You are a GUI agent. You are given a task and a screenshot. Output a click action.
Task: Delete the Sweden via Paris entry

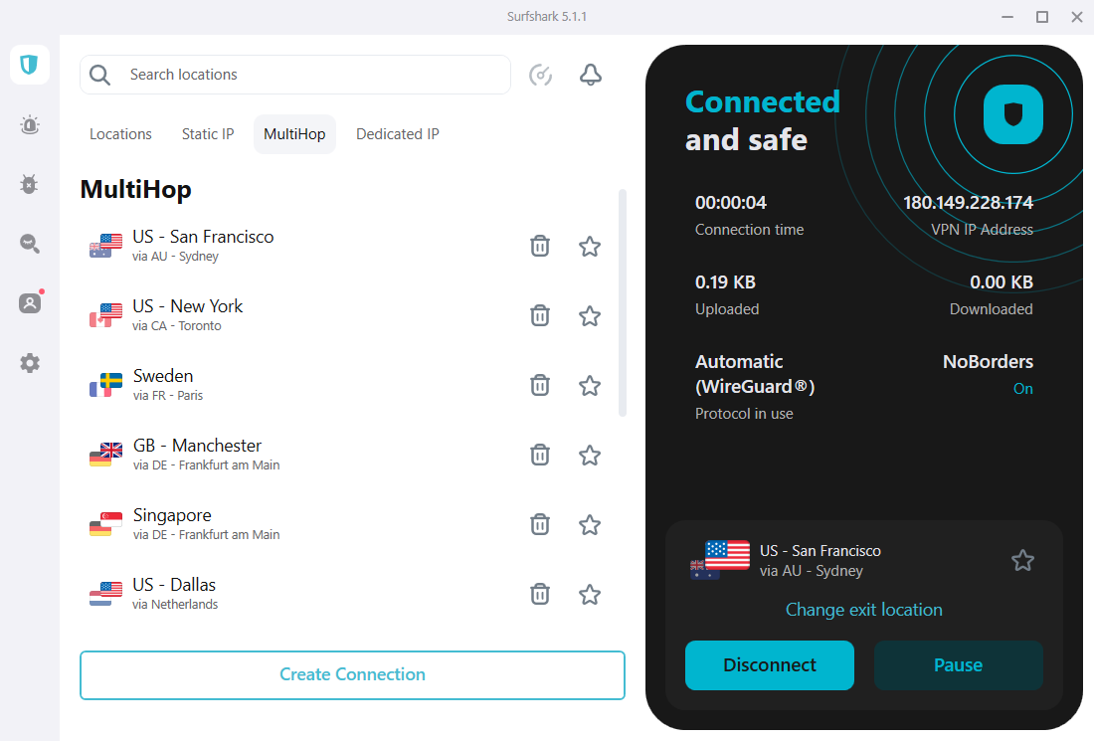[540, 385]
